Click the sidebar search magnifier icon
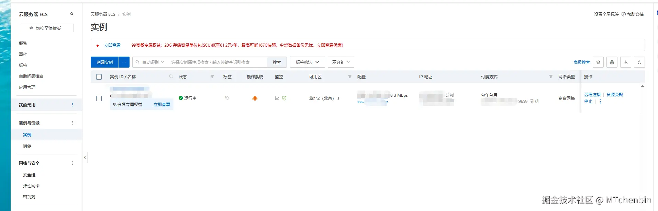Screen dimensions: 658x211 [x=72, y=14]
